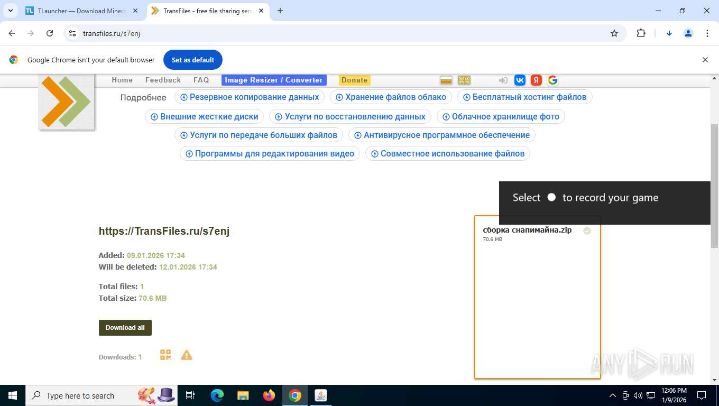The width and height of the screenshot is (719, 406).
Task: Go back to the previous page
Action: coord(12,33)
